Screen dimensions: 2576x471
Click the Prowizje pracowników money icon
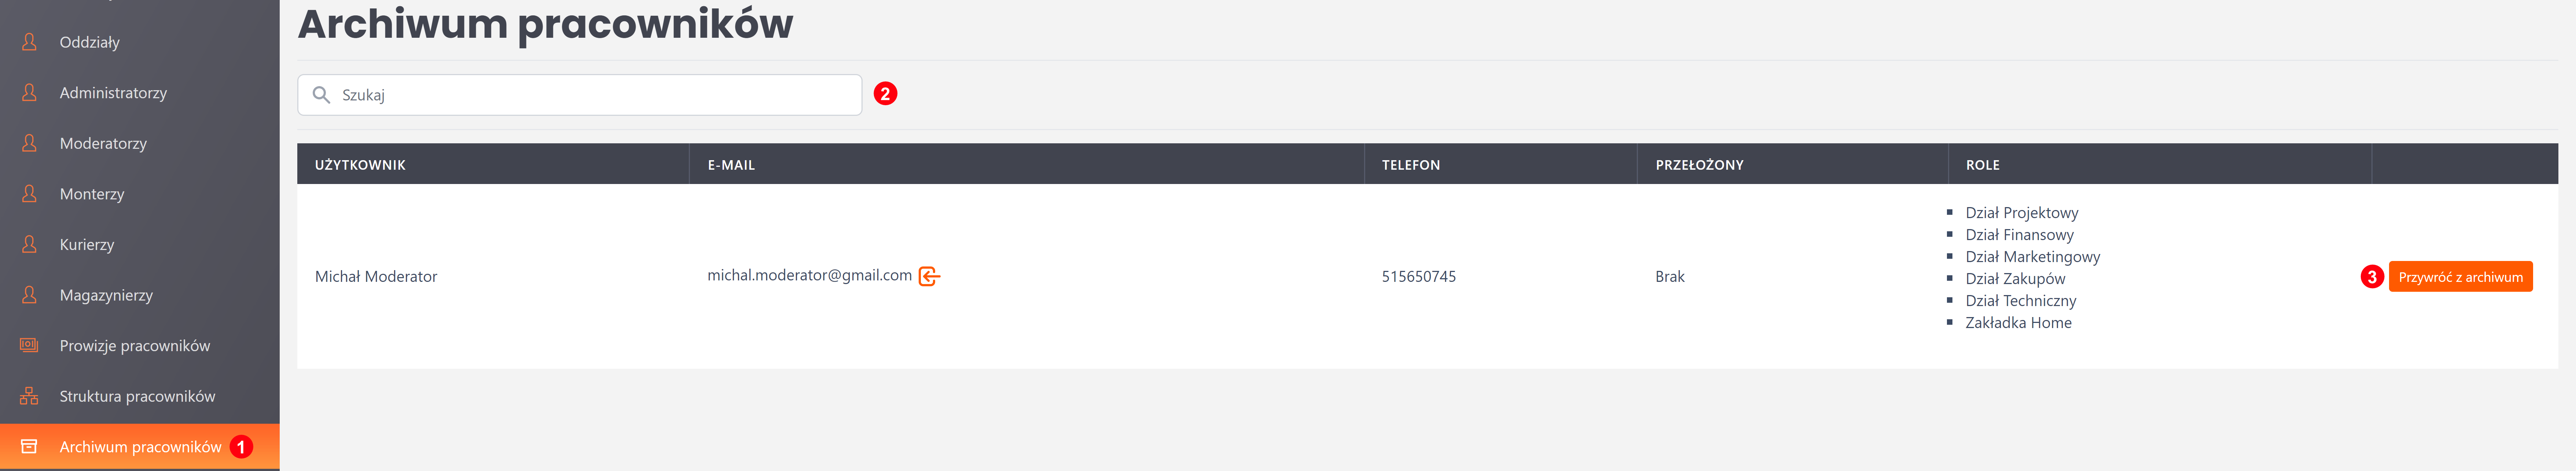coord(29,345)
